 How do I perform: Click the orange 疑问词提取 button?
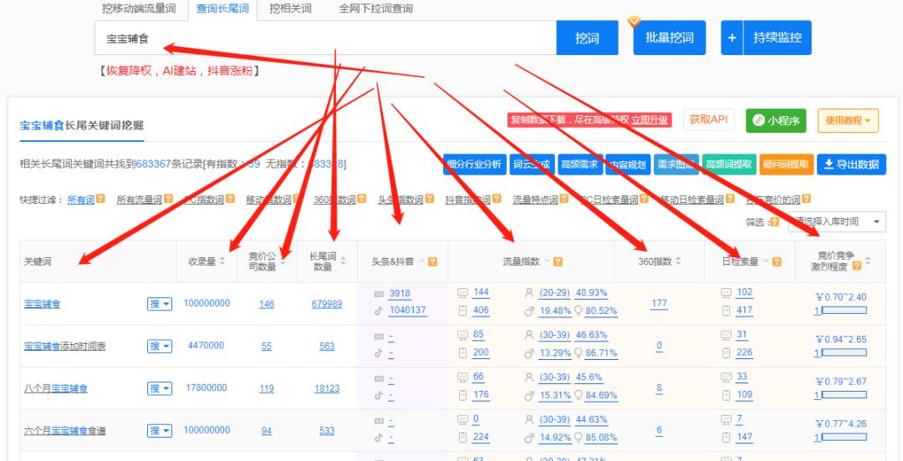786,165
